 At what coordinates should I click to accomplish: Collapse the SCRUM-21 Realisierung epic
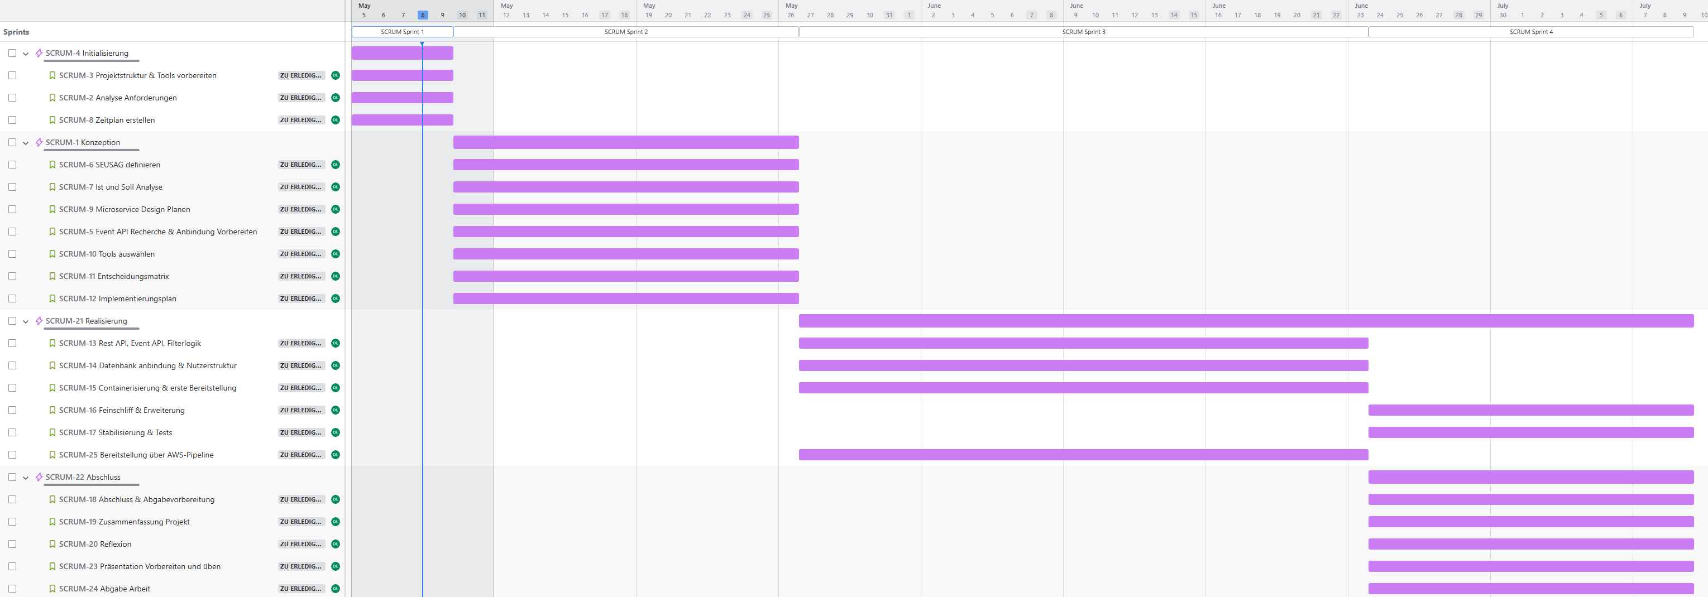point(26,321)
